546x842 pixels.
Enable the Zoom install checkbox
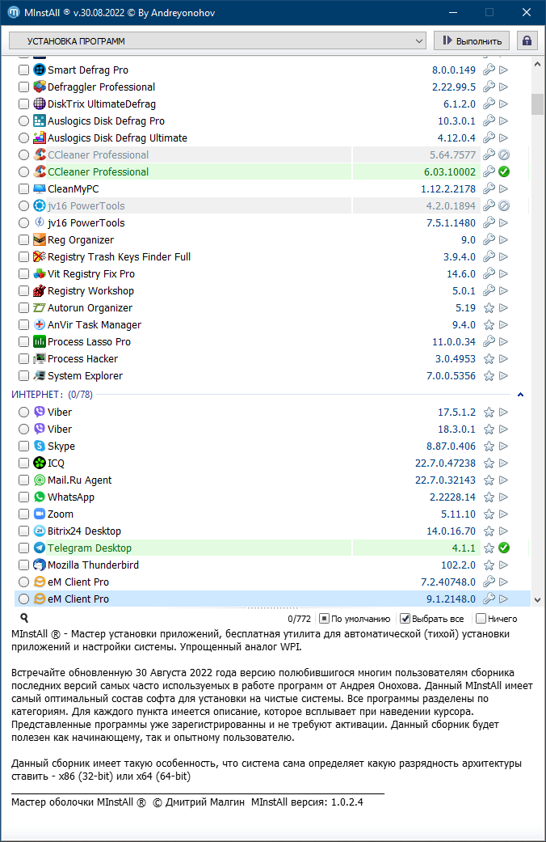click(x=23, y=514)
